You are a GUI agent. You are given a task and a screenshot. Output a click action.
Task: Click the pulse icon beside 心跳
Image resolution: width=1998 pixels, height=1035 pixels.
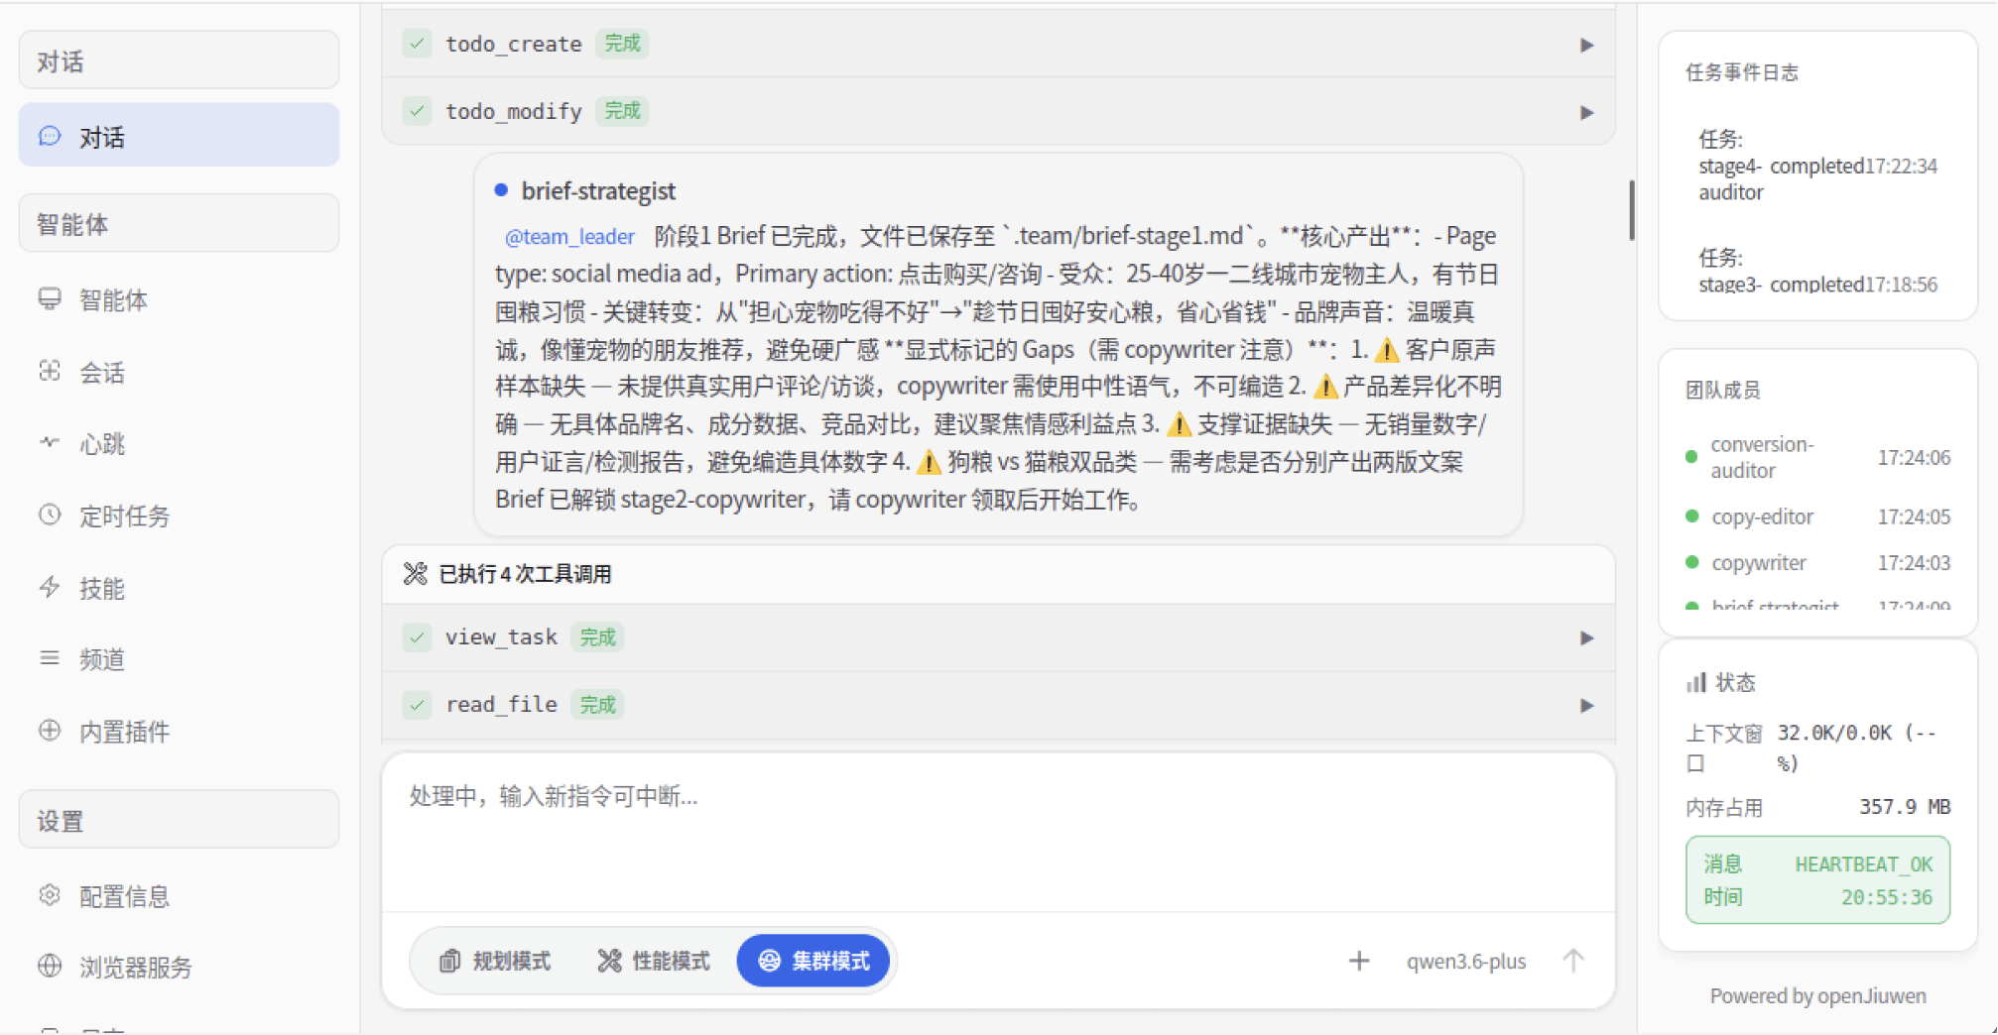(50, 442)
